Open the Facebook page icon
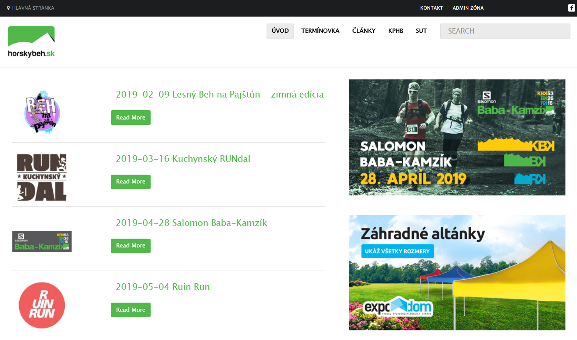This screenshot has width=577, height=340. [x=572, y=8]
